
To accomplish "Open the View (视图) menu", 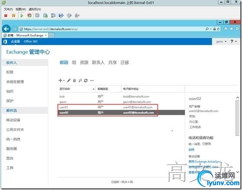I will [x=21, y=9].
